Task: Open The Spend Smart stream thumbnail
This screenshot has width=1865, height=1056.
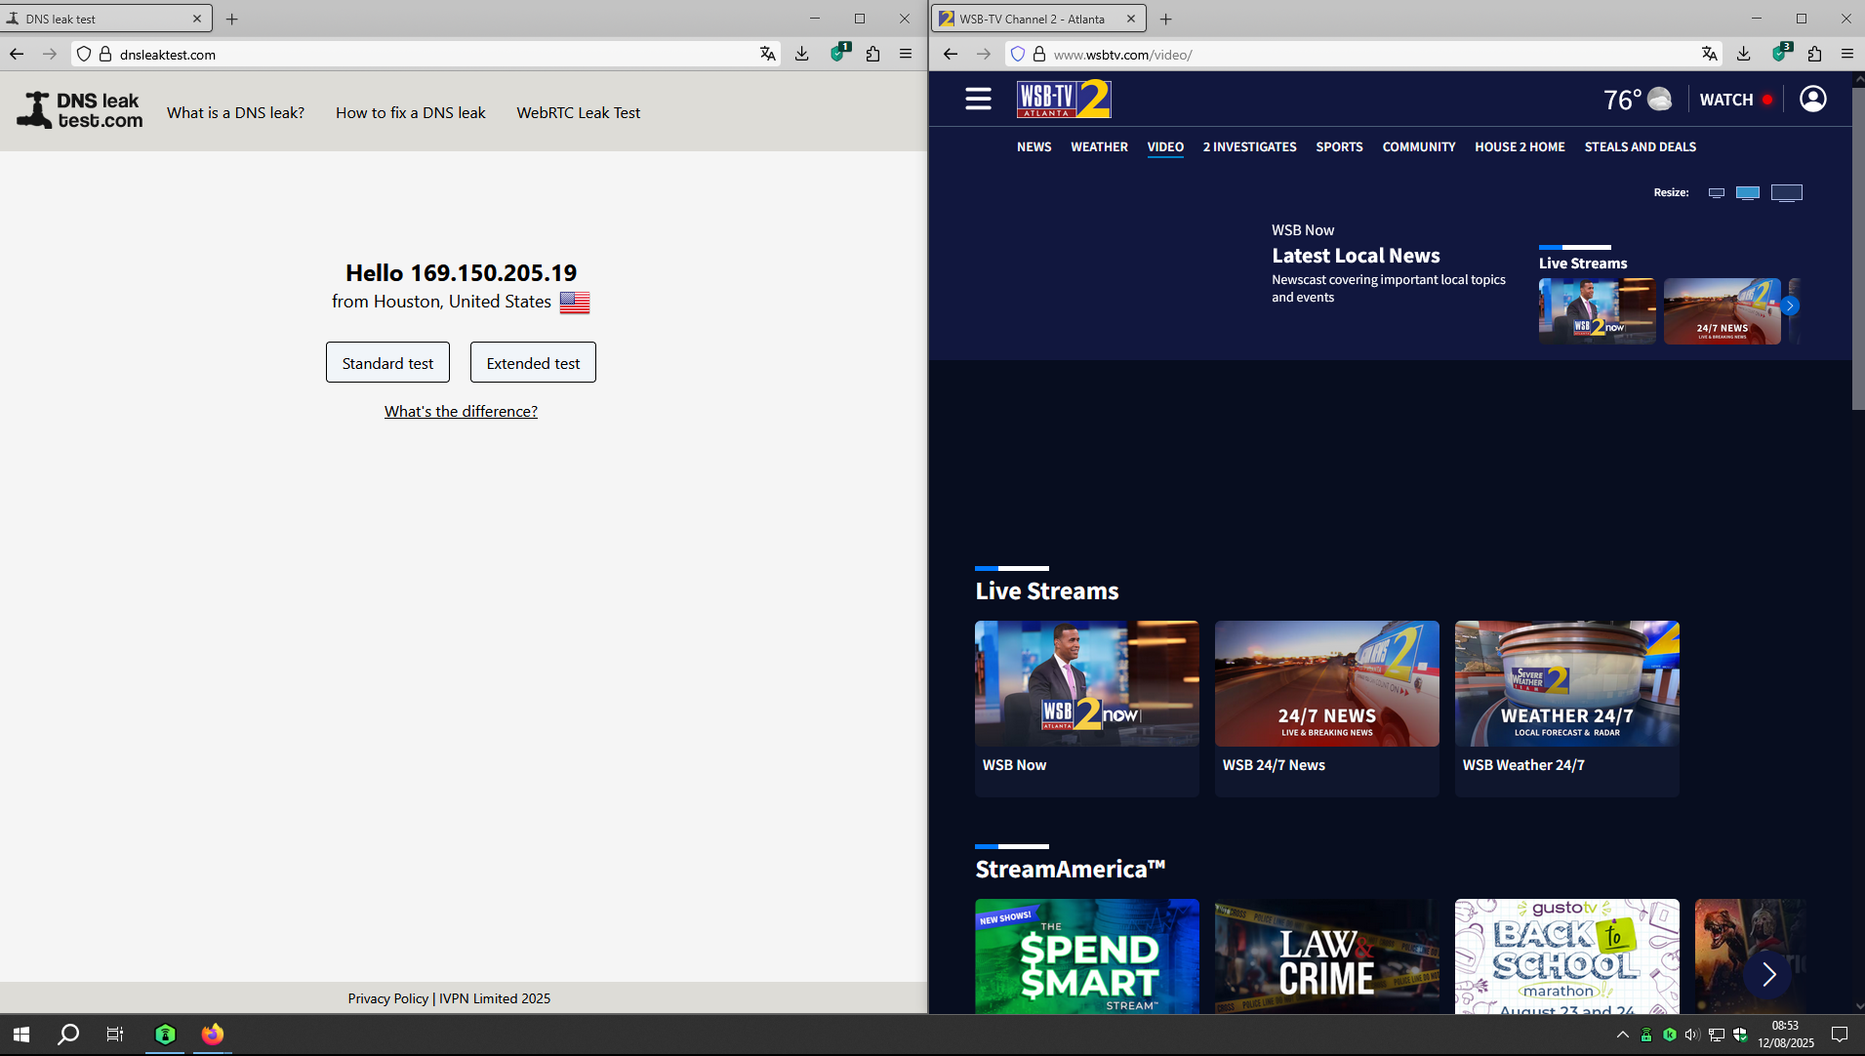Action: [x=1087, y=956]
